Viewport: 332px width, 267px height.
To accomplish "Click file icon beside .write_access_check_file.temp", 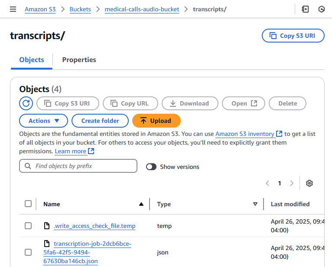I will (47, 226).
